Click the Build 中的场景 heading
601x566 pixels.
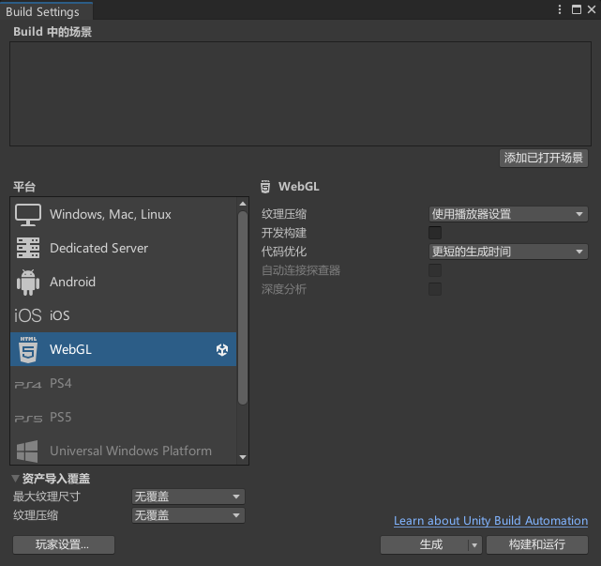(53, 32)
